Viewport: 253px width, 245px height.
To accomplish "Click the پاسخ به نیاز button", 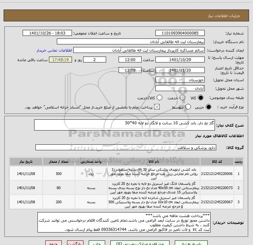I will [x=191, y=243].
